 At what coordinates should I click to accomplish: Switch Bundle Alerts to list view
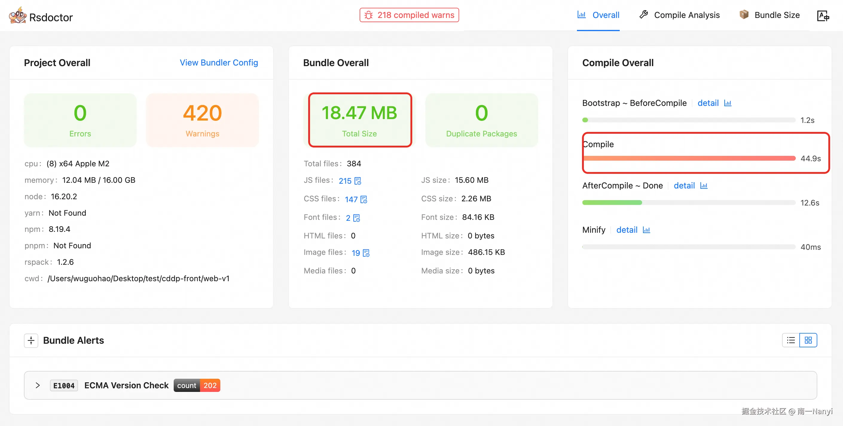tap(791, 340)
